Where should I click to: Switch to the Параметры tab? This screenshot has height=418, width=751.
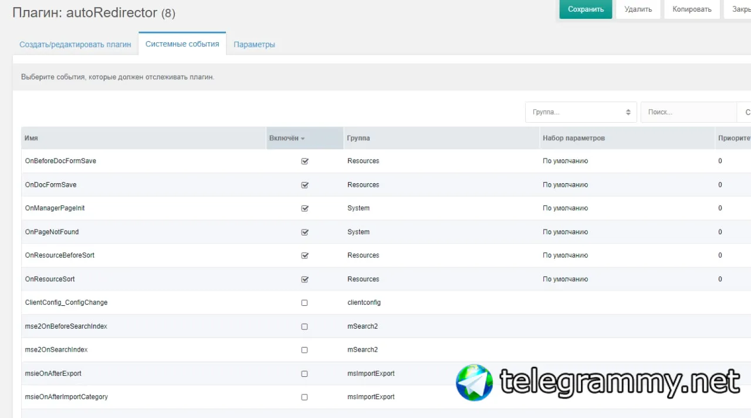tap(254, 45)
